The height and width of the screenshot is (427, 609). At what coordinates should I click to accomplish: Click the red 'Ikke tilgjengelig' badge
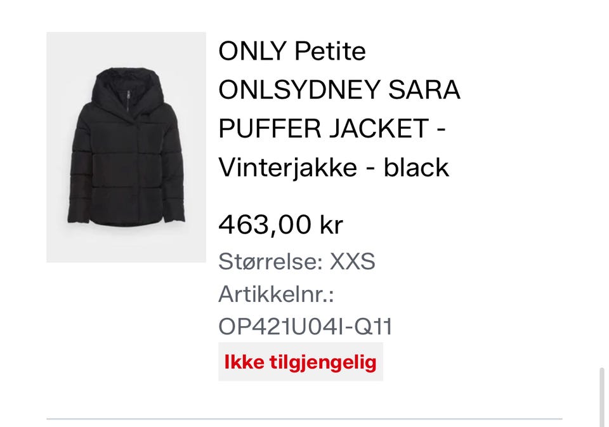point(301,362)
